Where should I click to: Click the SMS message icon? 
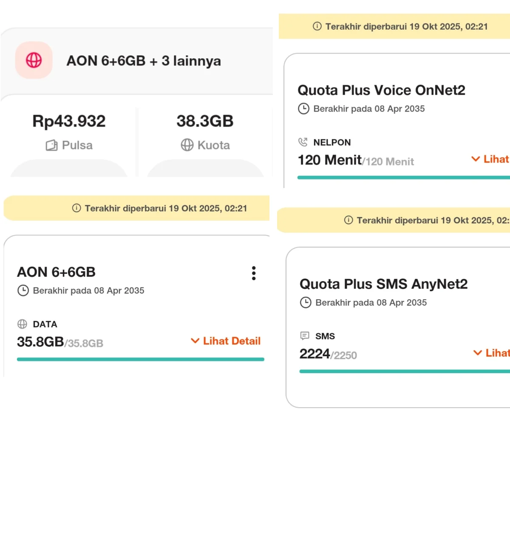[305, 336]
